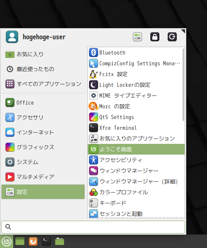The height and width of the screenshot is (248, 207).
Task: Click the hogehoge-user avatar icon
Action: coord(12,37)
